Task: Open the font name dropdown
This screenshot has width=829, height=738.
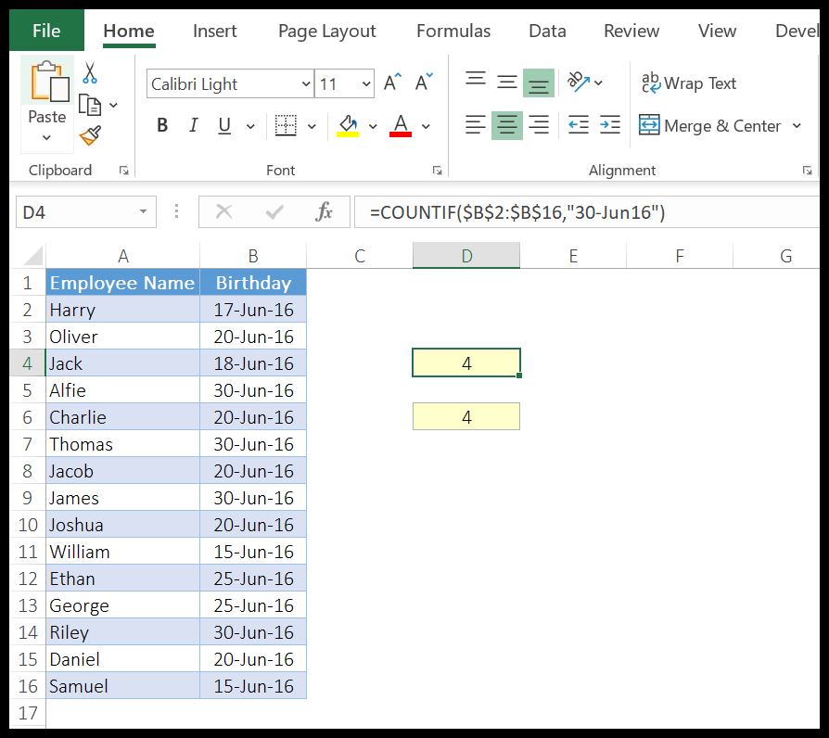Action: pos(306,83)
